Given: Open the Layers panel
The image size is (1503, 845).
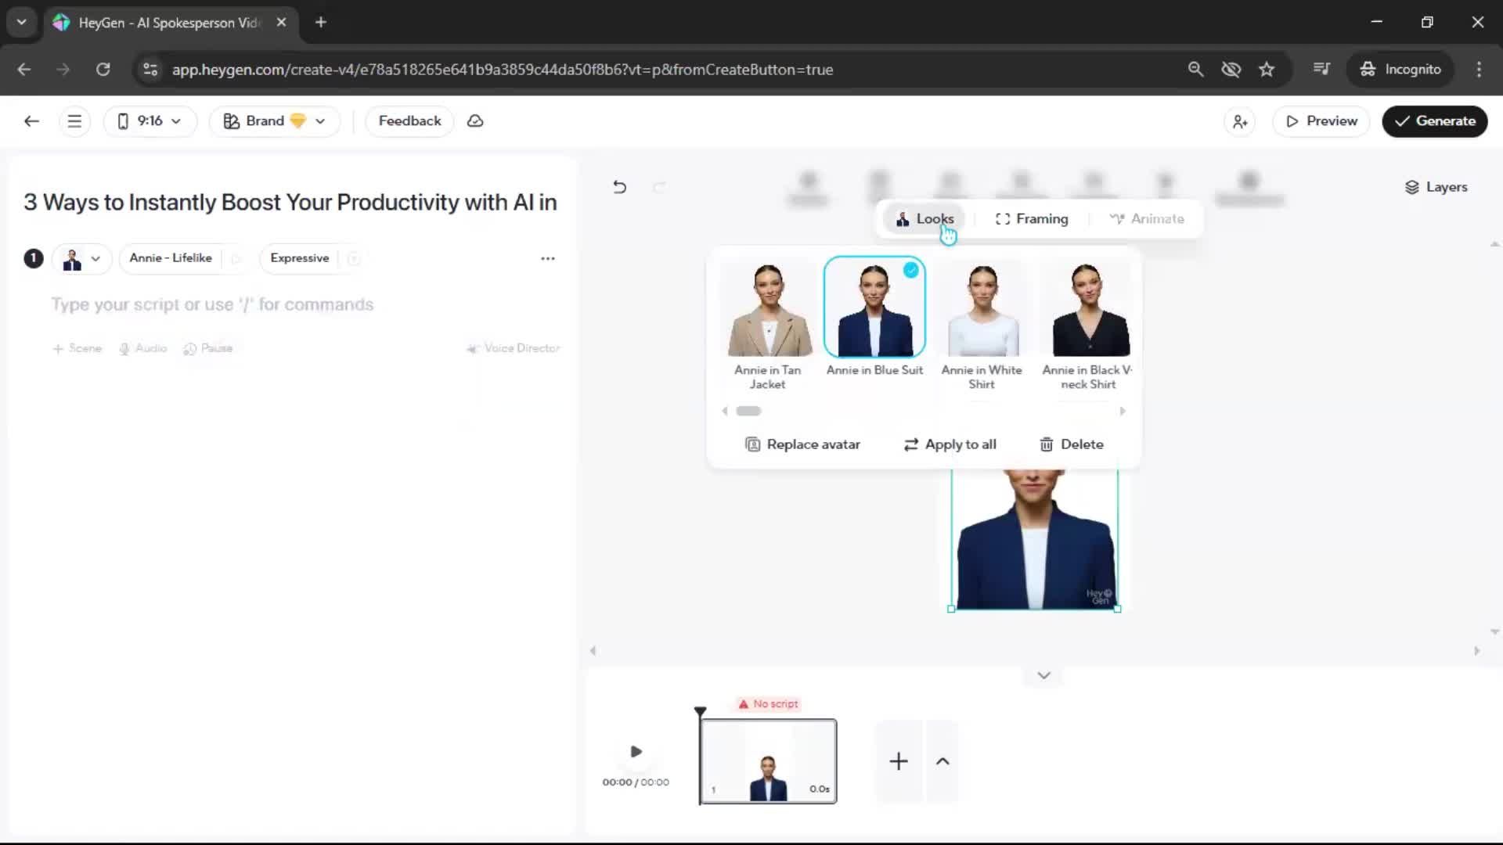Looking at the screenshot, I should pyautogui.click(x=1436, y=187).
